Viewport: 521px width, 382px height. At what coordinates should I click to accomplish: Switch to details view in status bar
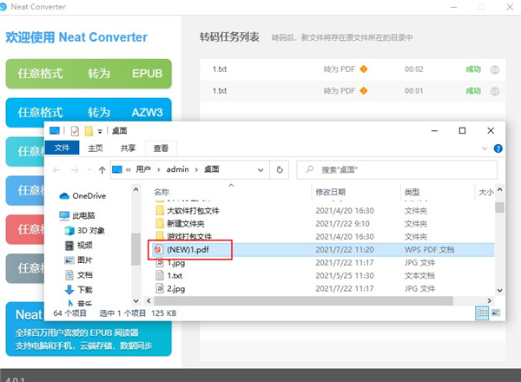click(482, 313)
